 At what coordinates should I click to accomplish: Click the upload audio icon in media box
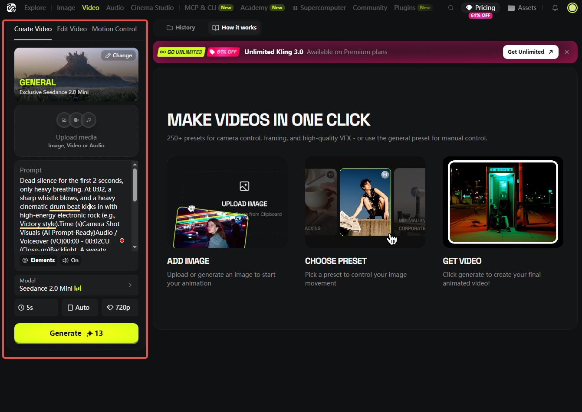pyautogui.click(x=89, y=120)
